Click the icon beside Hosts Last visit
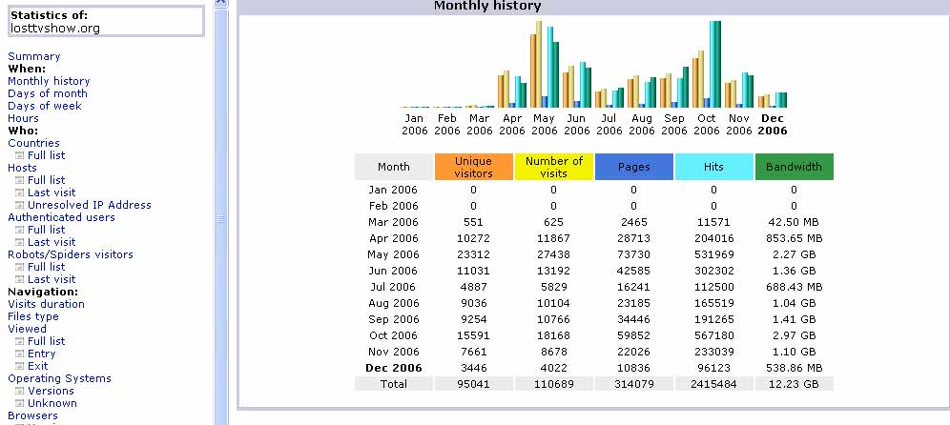Viewport: 950px width, 425px height. point(19,192)
